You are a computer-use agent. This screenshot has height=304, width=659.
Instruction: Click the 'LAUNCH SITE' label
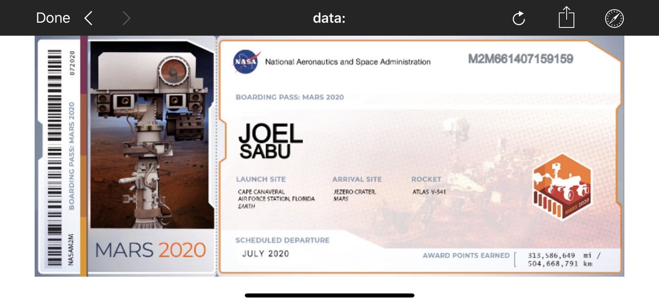[261, 179]
